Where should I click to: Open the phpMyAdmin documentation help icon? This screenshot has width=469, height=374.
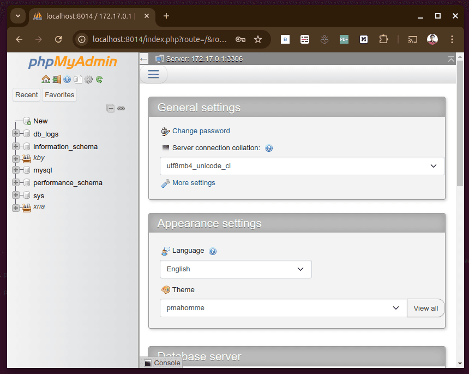click(x=67, y=79)
